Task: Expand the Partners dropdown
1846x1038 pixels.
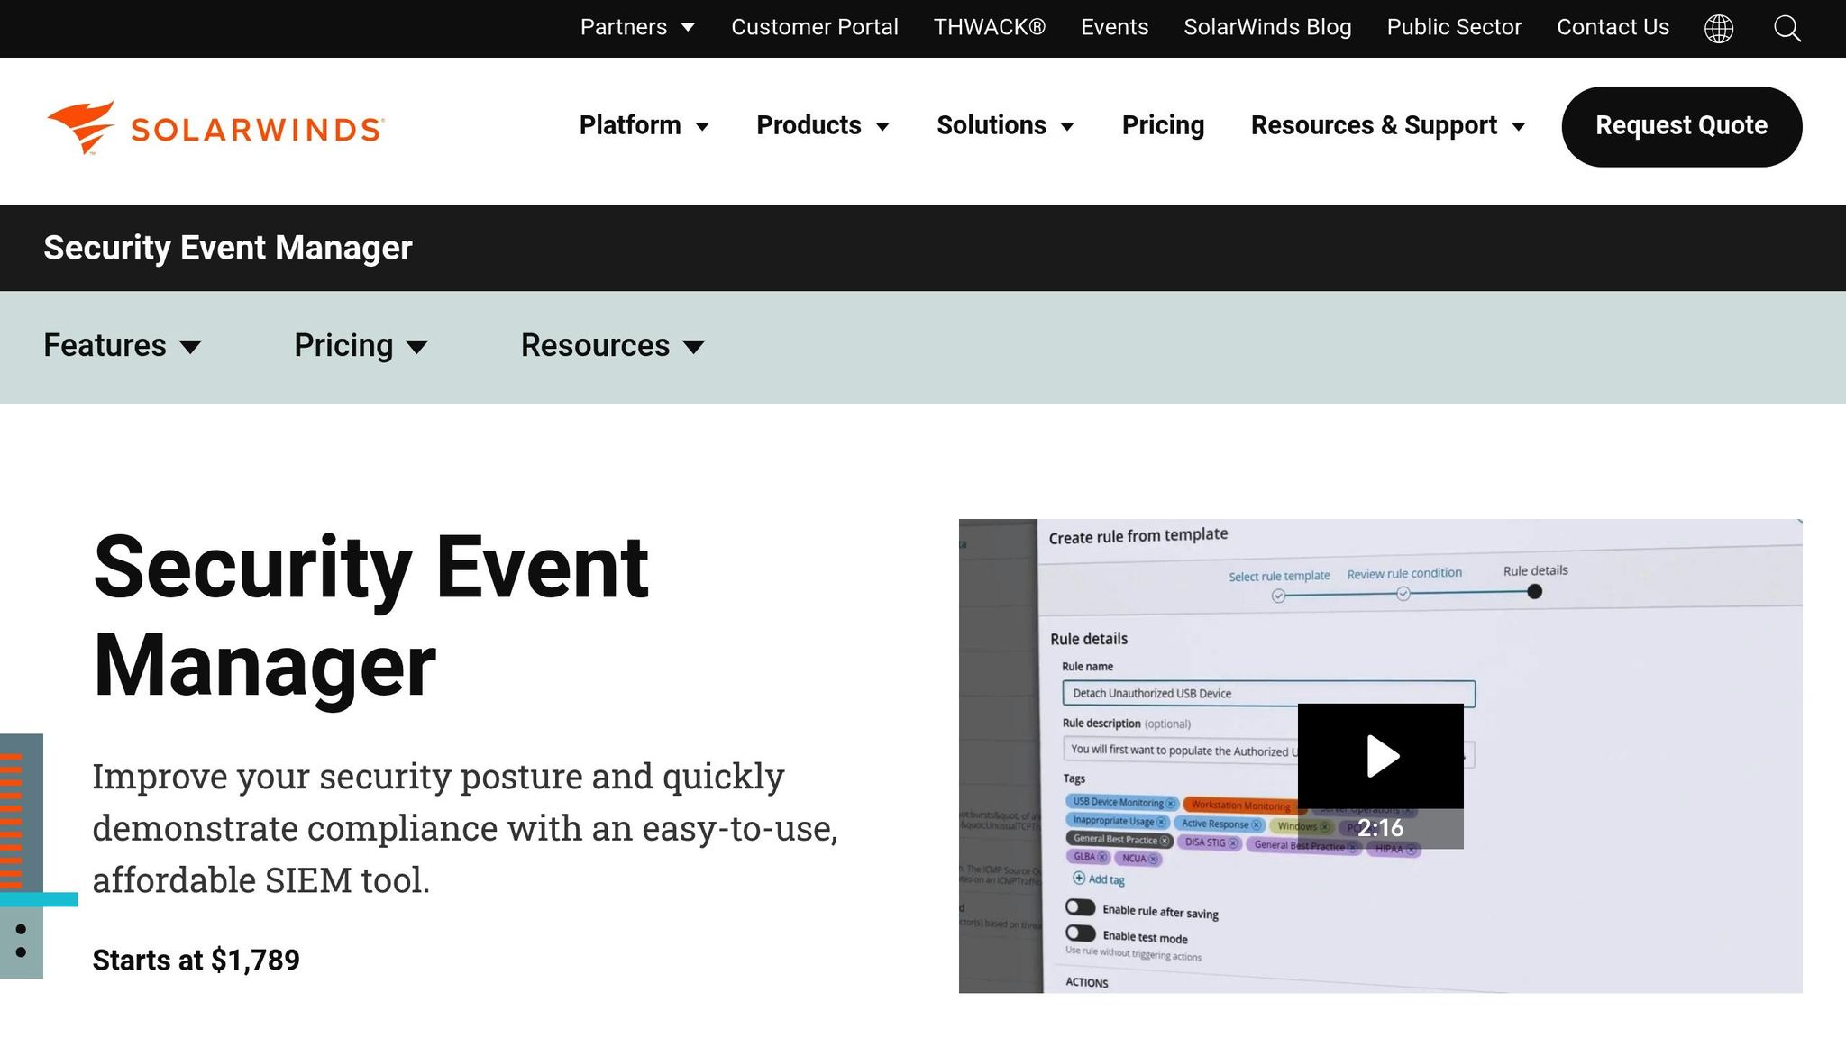Action: [637, 27]
